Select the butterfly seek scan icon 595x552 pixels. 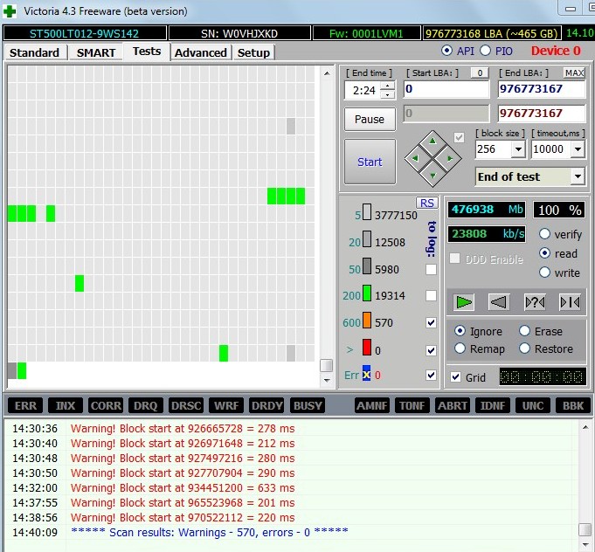569,302
